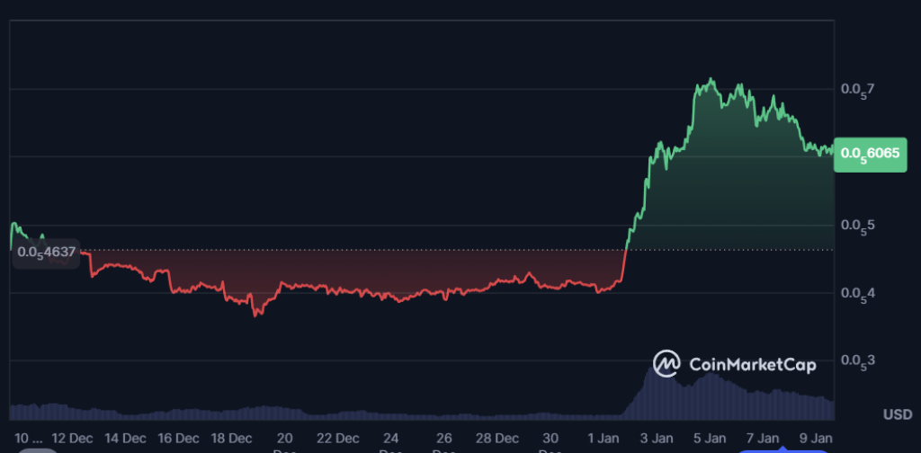Select the 3 Jan date on the x-axis
Screen dimensions: 921x453
click(x=657, y=438)
